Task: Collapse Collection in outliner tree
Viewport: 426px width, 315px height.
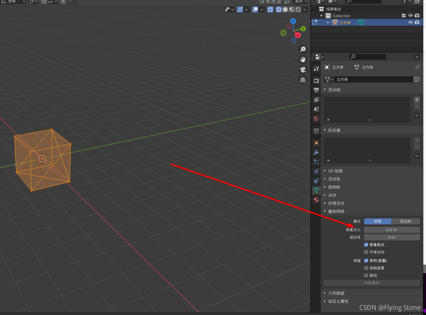Action: tap(321, 16)
